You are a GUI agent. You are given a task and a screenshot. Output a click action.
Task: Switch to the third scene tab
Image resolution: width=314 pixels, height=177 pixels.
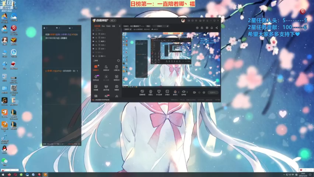pyautogui.click(x=108, y=26)
